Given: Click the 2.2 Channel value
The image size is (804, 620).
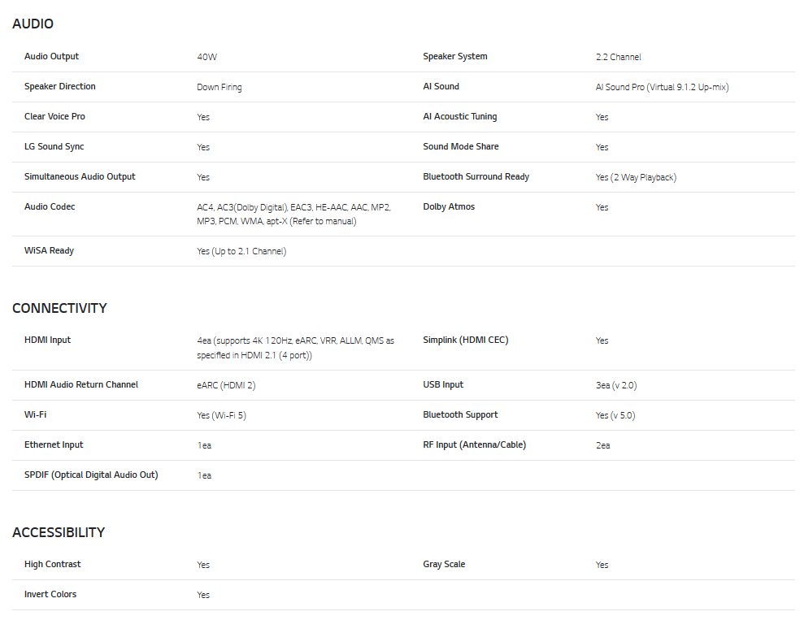Looking at the screenshot, I should (618, 58).
